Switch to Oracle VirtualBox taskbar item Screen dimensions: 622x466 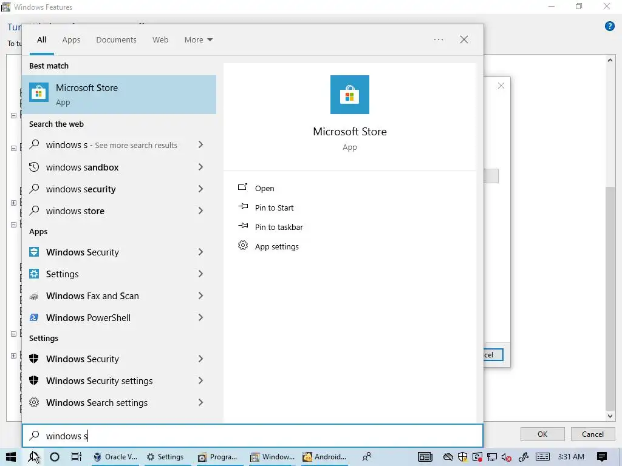point(115,457)
